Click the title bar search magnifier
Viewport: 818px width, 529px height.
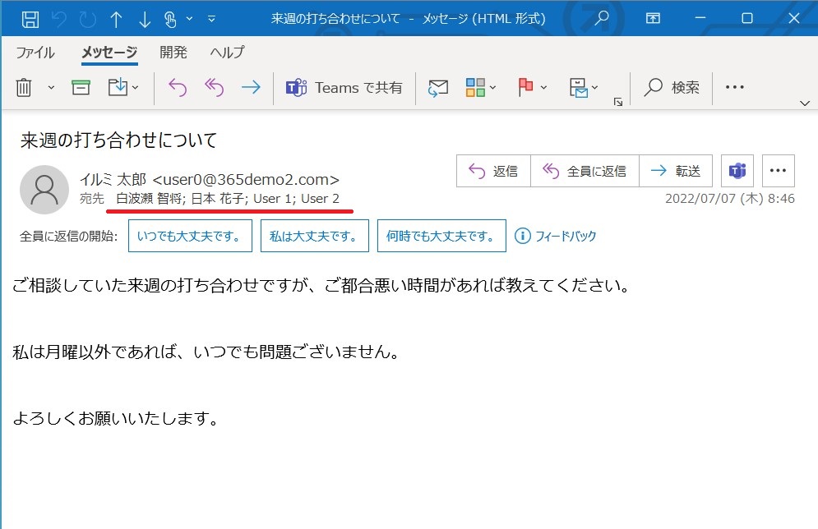point(602,18)
